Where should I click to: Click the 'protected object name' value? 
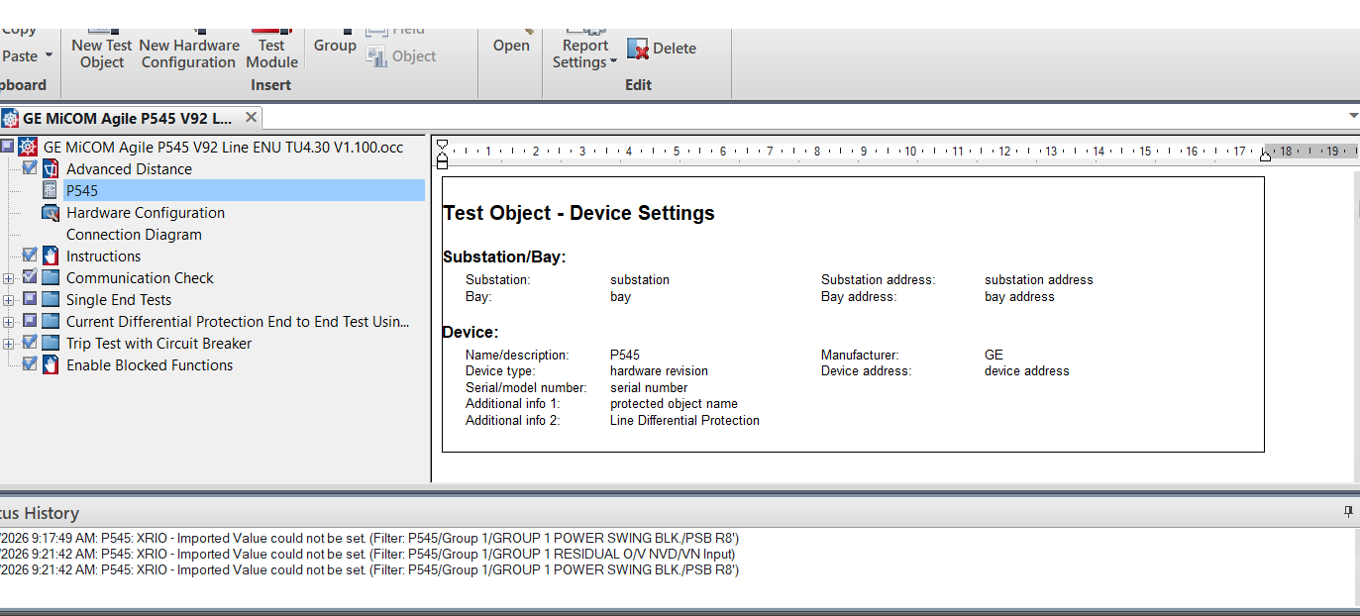[x=674, y=403]
